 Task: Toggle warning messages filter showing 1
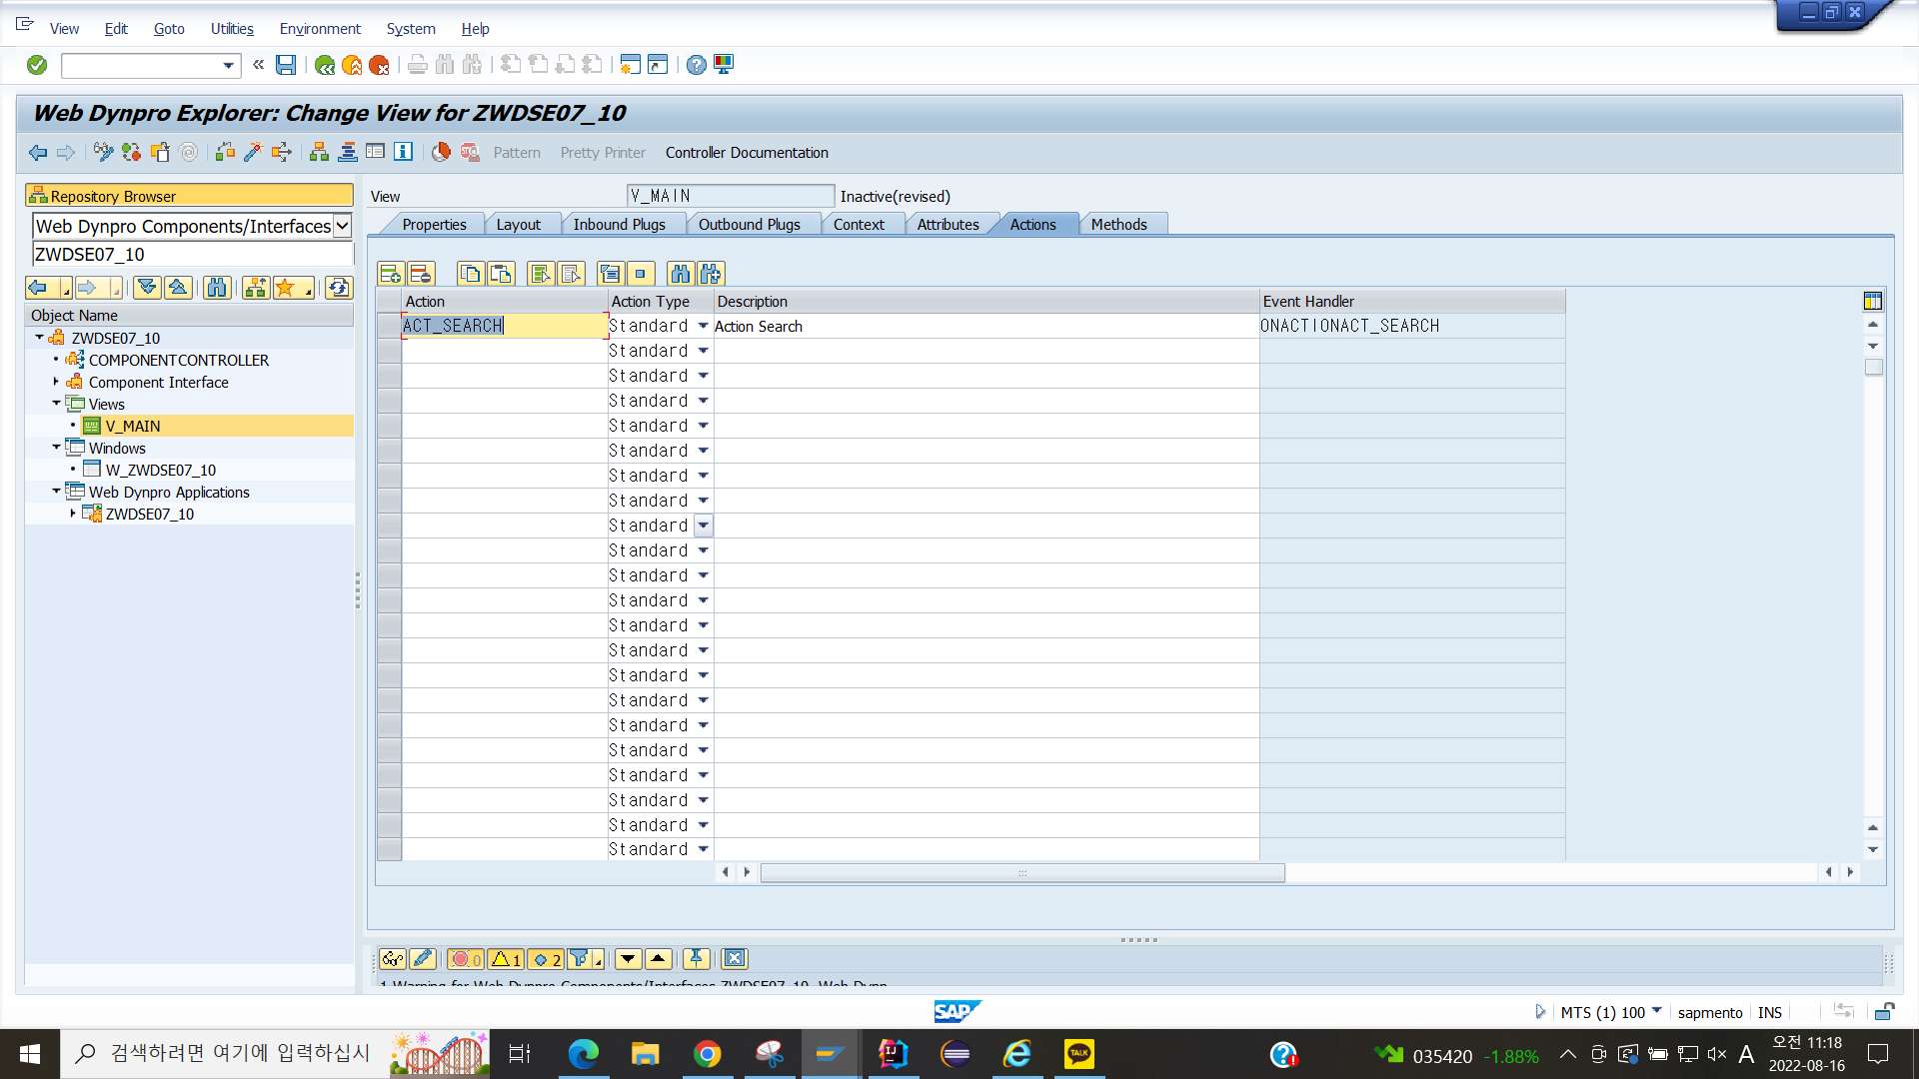(x=506, y=959)
